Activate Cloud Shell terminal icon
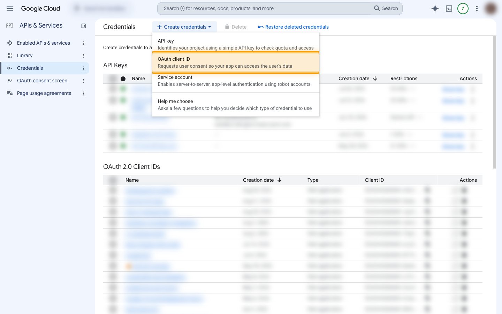 click(449, 8)
